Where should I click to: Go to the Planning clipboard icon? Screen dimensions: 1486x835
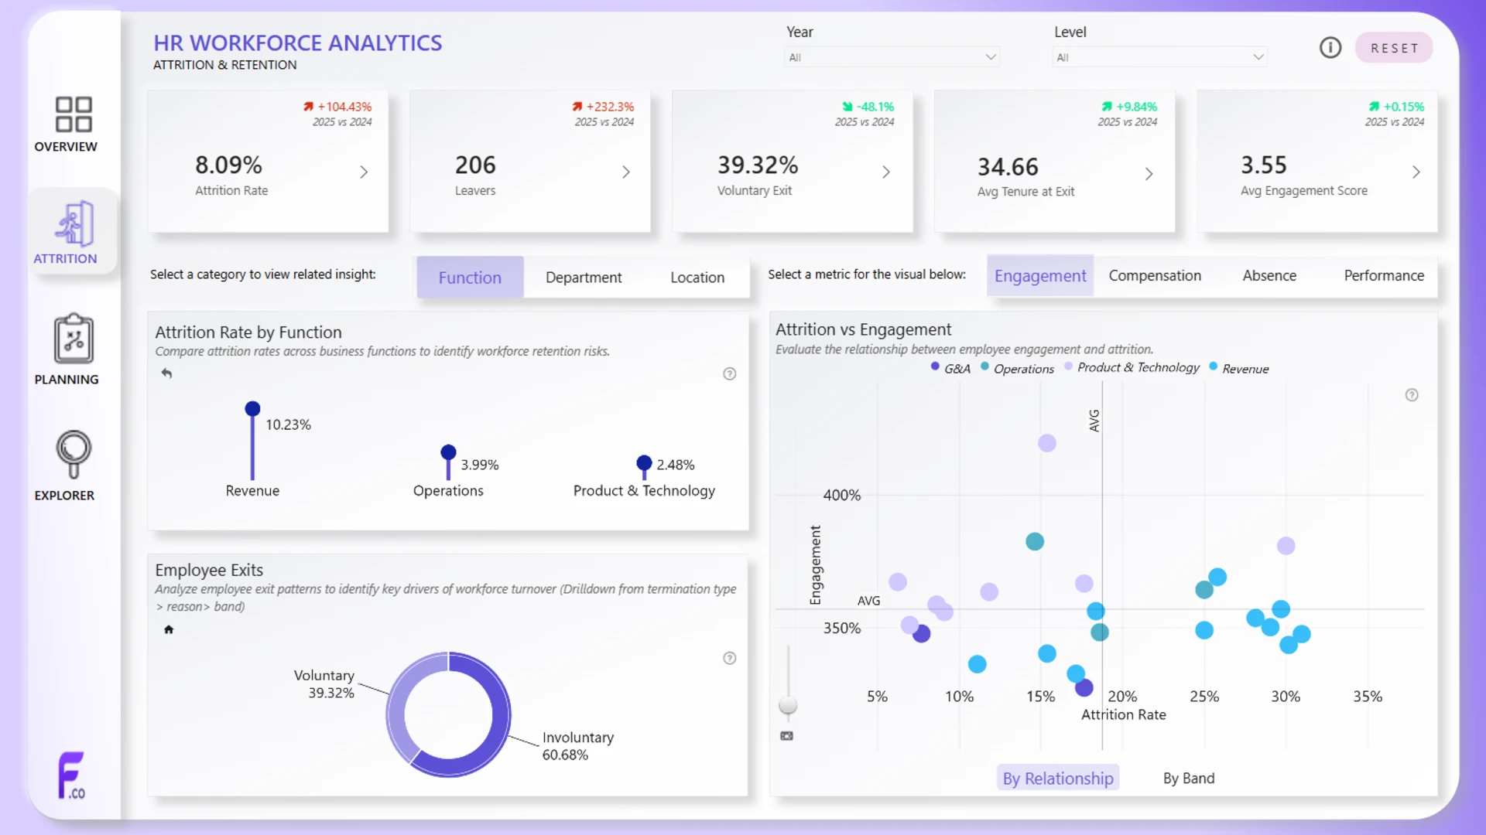[x=74, y=339]
